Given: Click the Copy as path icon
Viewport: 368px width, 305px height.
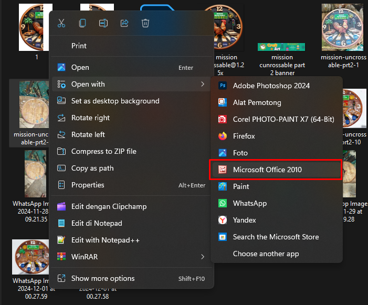Looking at the screenshot, I should 61,168.
